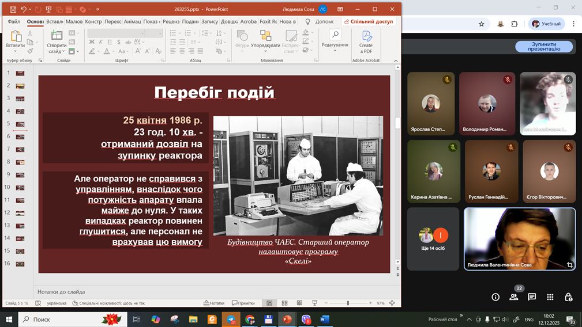The image size is (582, 327).
Task: Expand the undo history dropdown arrow
Action: 30,9
